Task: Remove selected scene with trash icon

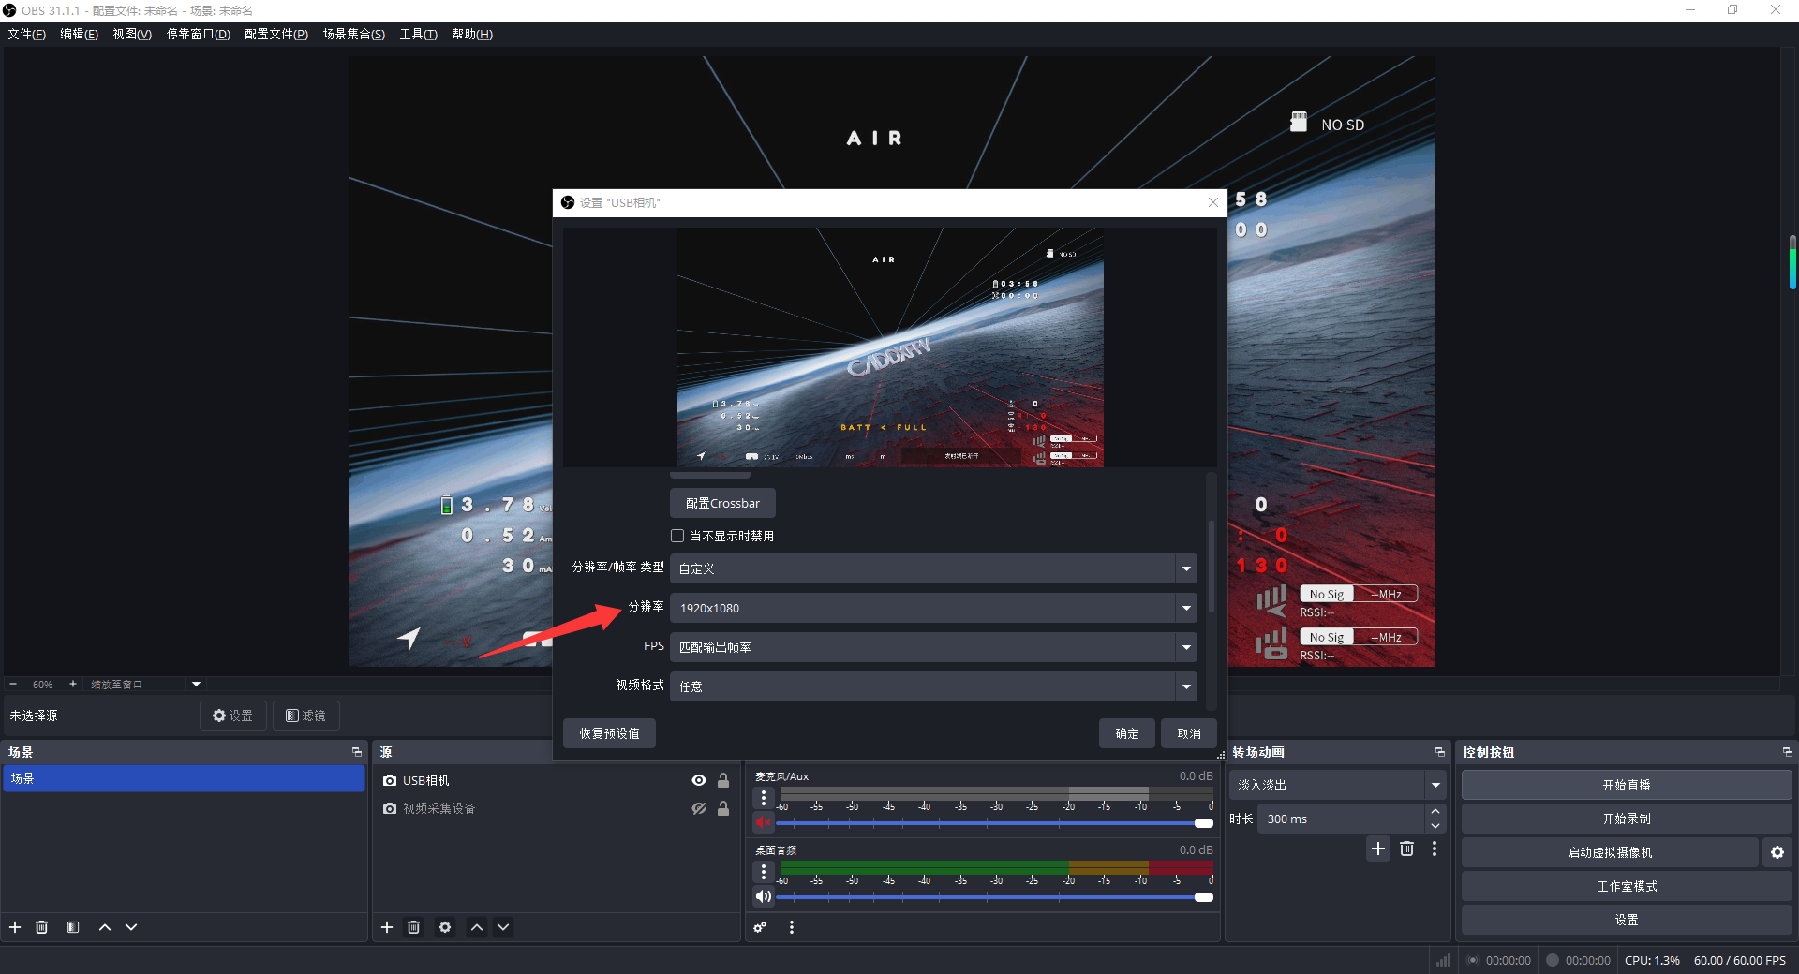Action: 41,927
